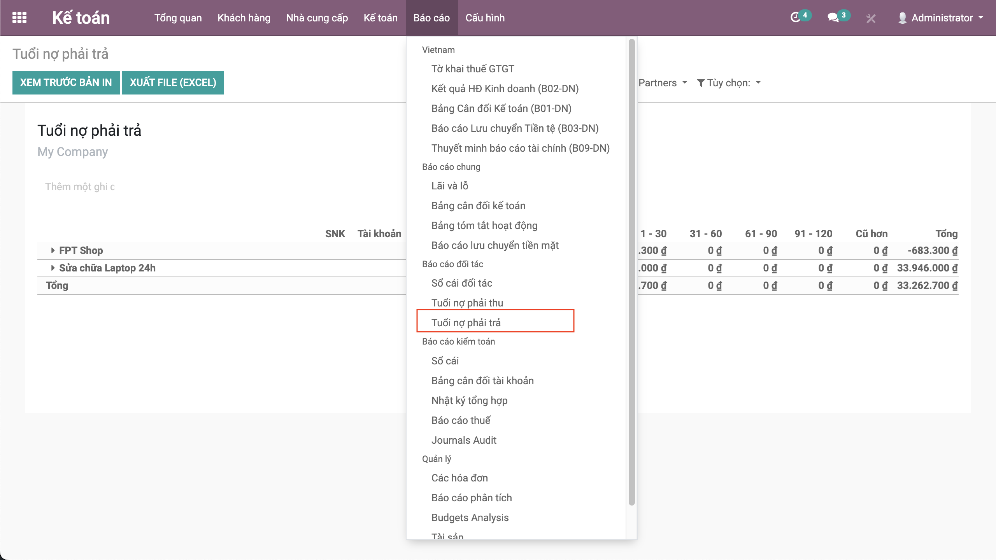Expand the FPT Shop row
Screen dimensions: 996x560
pyautogui.click(x=53, y=250)
